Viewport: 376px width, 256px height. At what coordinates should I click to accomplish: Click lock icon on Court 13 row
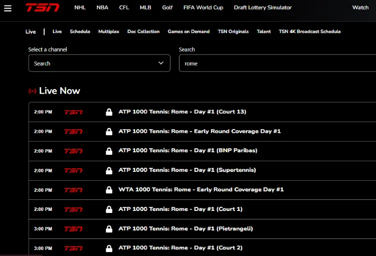(x=109, y=112)
